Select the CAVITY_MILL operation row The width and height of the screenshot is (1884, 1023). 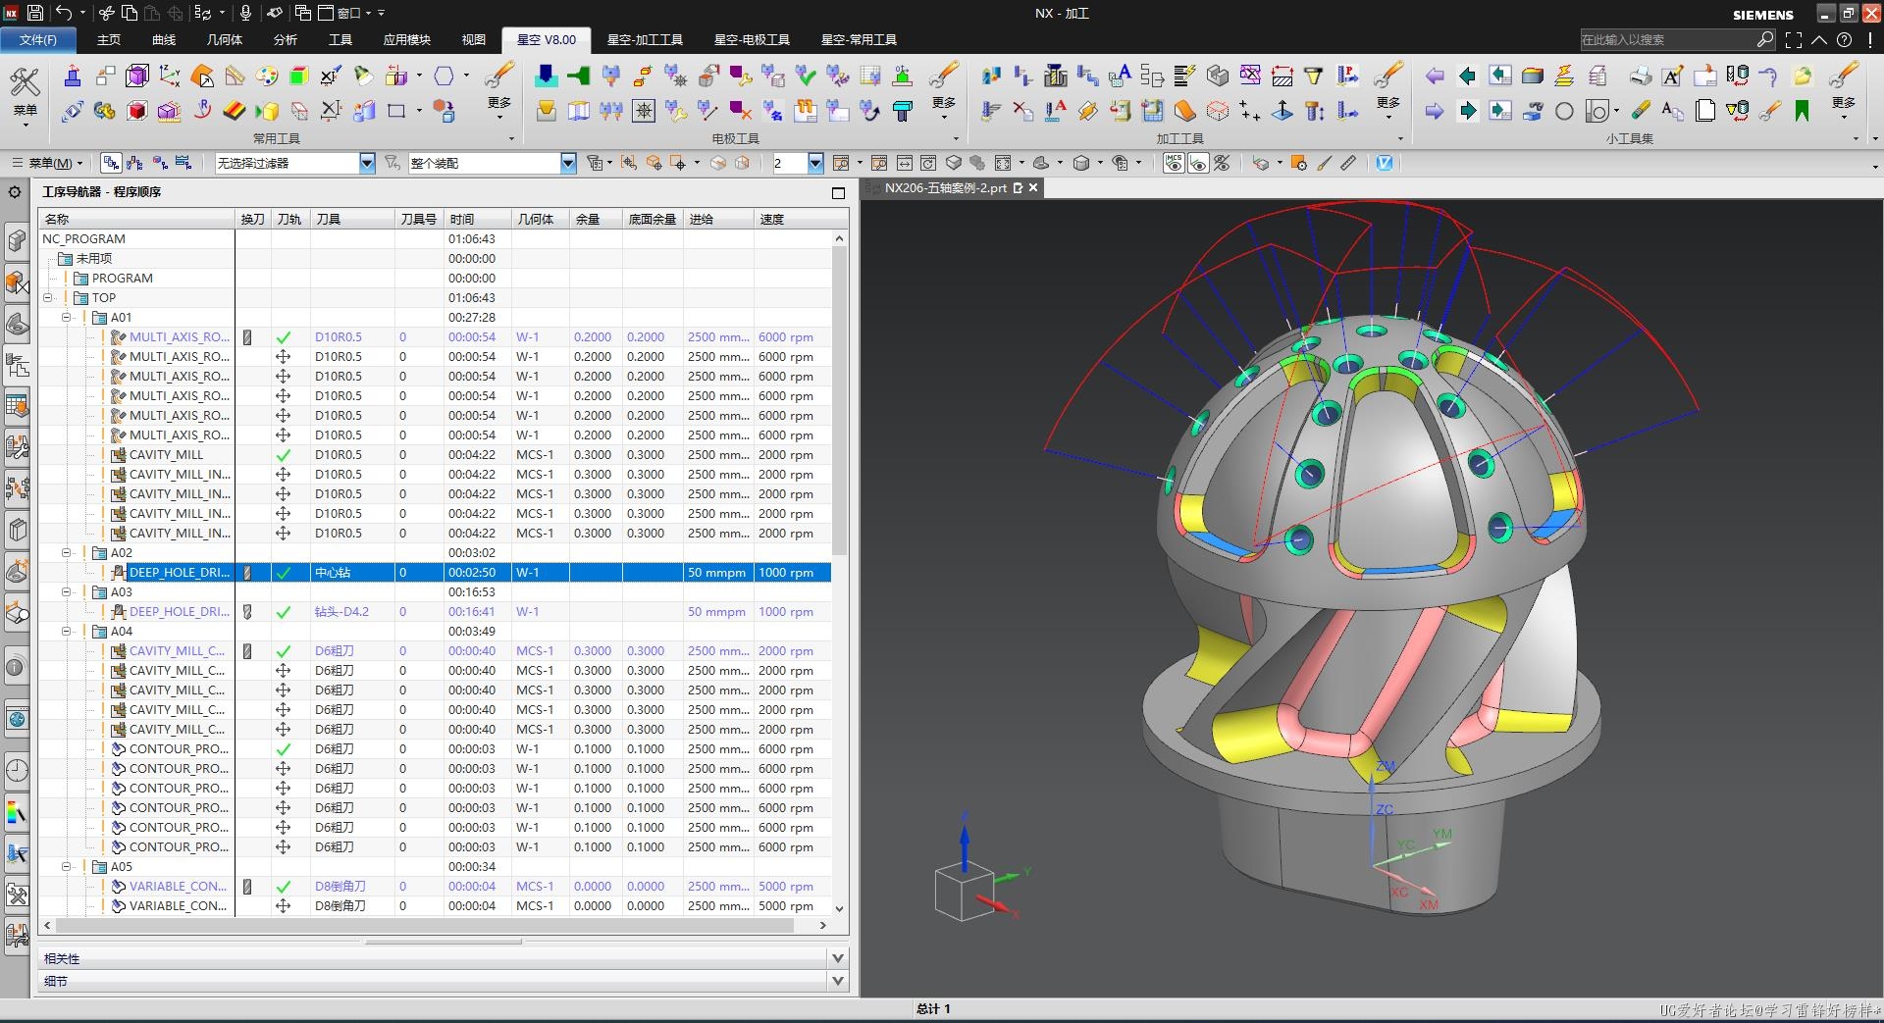[435, 454]
